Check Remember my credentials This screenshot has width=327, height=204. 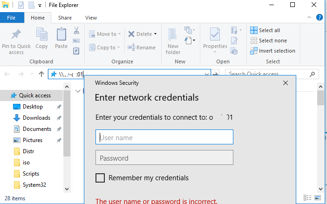point(100,178)
